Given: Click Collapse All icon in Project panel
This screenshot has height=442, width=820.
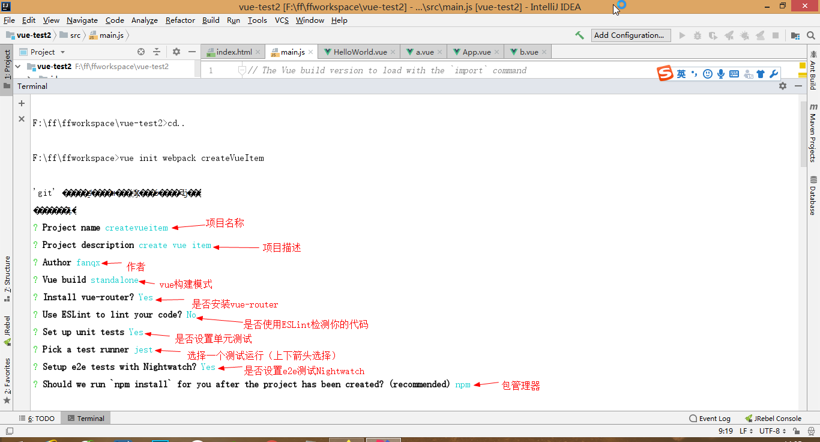Looking at the screenshot, I should (157, 52).
